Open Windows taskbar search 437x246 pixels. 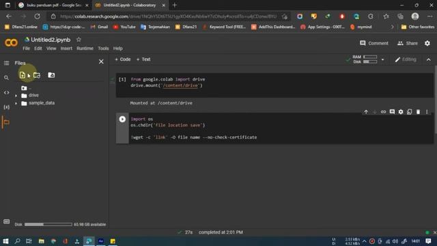(17, 241)
